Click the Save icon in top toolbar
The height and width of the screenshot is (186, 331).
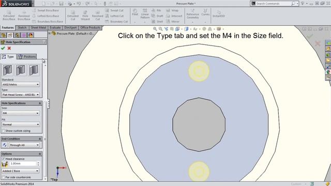[x=61, y=4]
